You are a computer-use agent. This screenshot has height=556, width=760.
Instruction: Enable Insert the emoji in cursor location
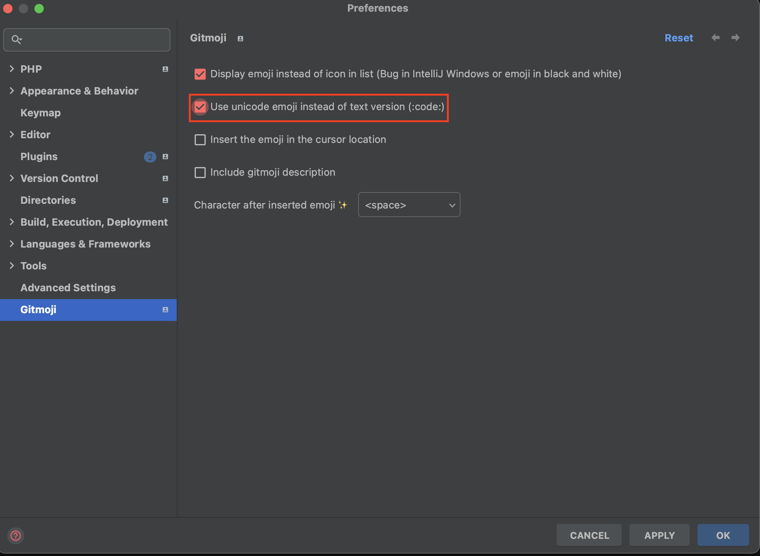click(x=200, y=139)
